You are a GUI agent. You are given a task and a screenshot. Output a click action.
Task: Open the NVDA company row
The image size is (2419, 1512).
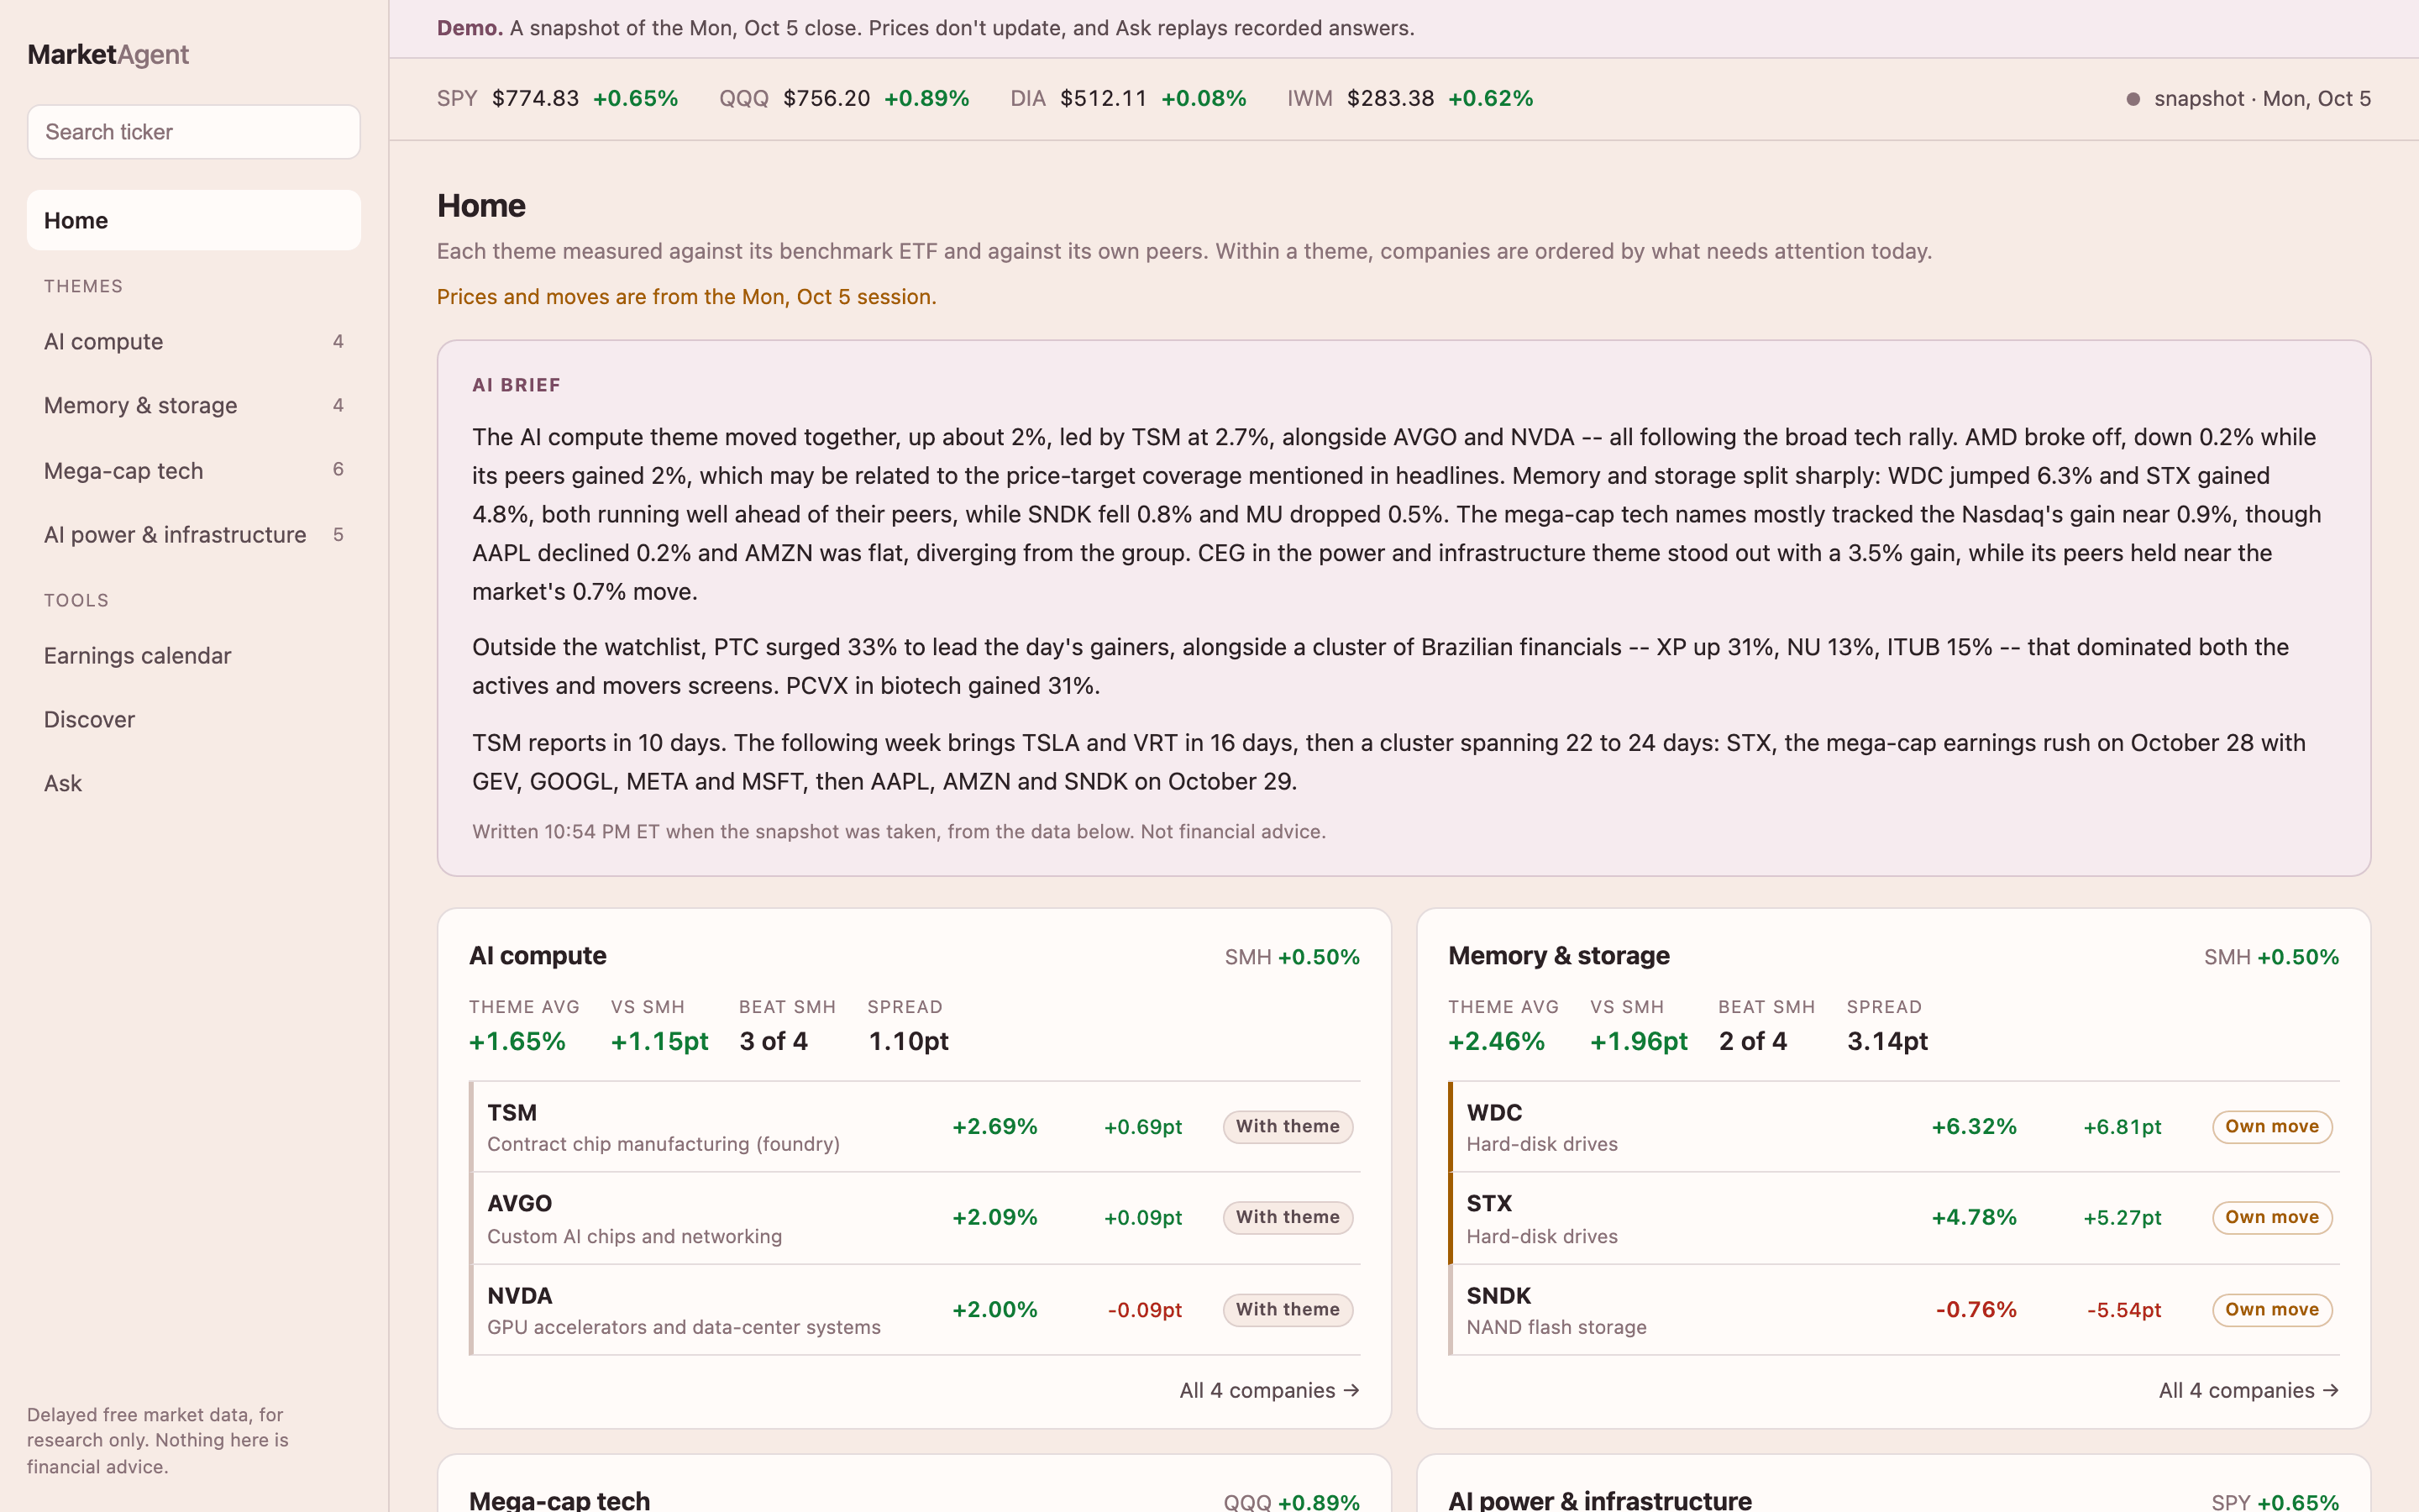pyautogui.click(x=915, y=1310)
